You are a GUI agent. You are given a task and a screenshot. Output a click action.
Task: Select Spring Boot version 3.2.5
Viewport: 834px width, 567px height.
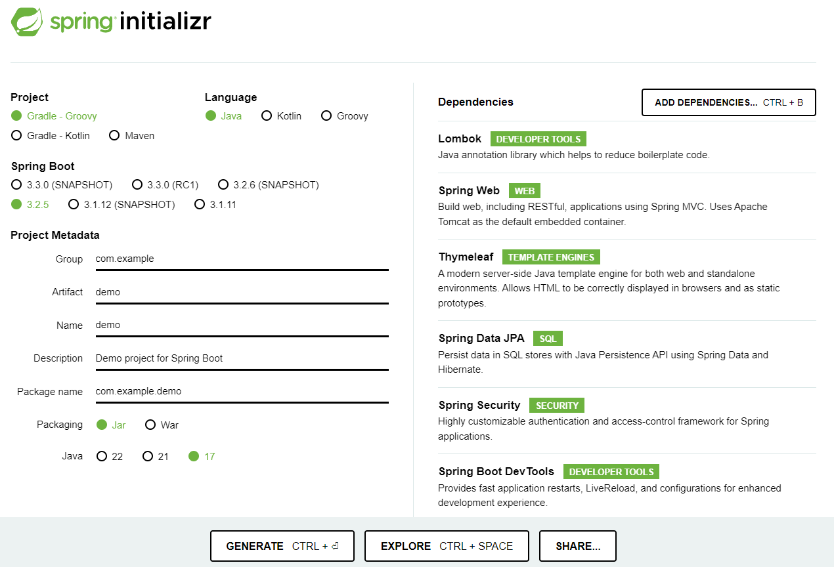pos(30,205)
